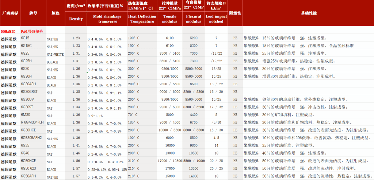Select flexural modulus value 4400
This screenshot has width=374, height=180.
point(194,114)
